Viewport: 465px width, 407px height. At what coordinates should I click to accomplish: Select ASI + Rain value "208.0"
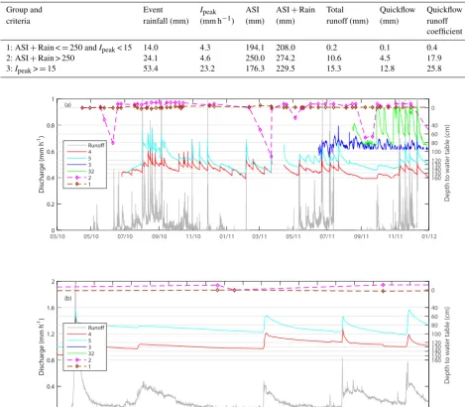pos(286,48)
